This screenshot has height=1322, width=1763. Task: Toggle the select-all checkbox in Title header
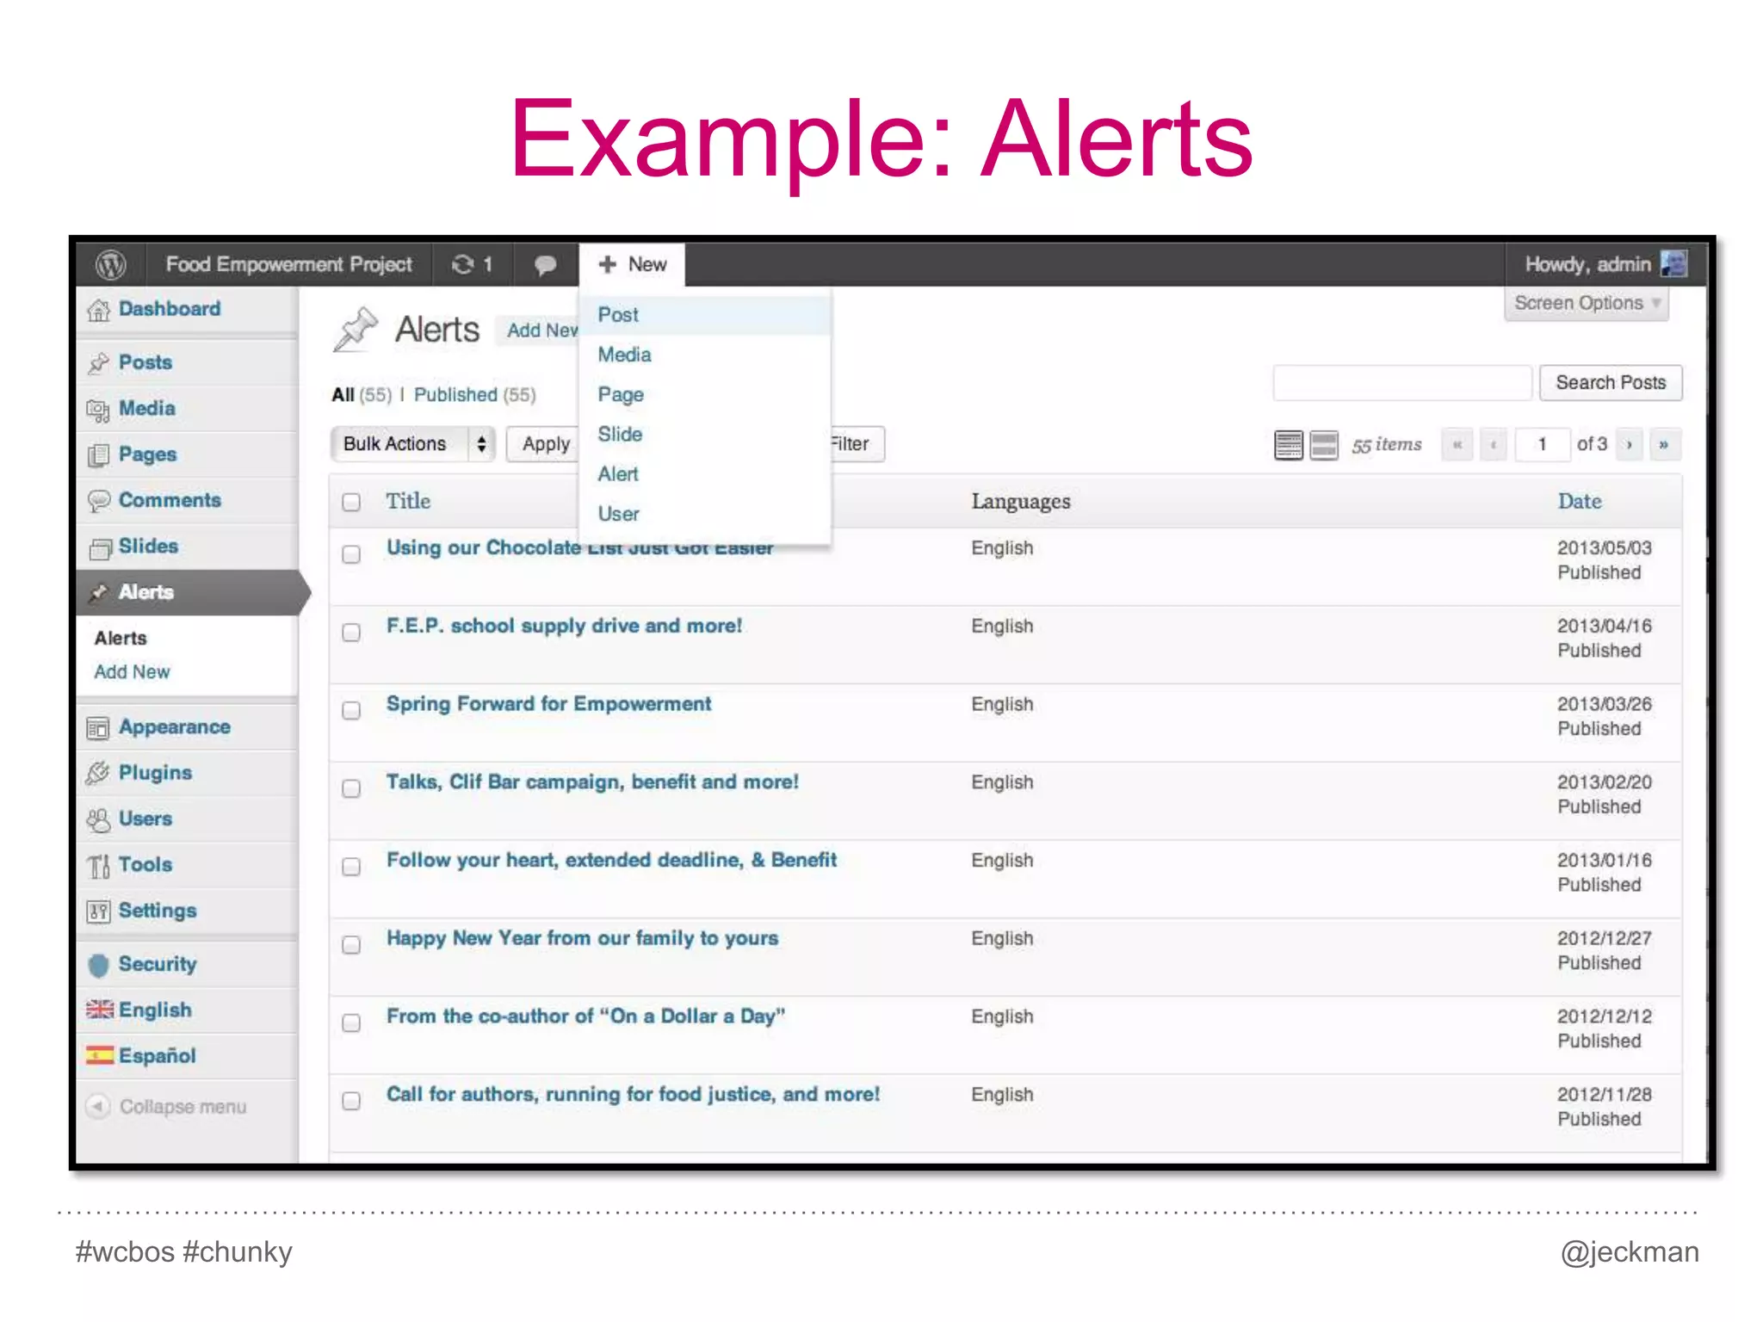(x=351, y=502)
